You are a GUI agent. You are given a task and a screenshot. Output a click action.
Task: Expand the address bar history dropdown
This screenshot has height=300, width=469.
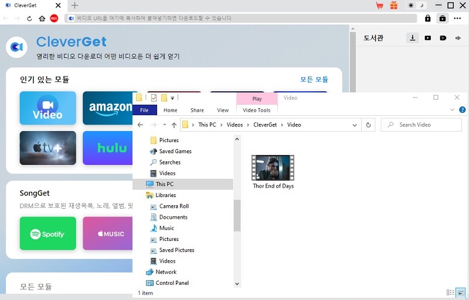point(355,125)
